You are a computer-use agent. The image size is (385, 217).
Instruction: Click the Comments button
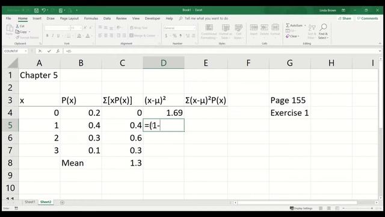point(368,19)
